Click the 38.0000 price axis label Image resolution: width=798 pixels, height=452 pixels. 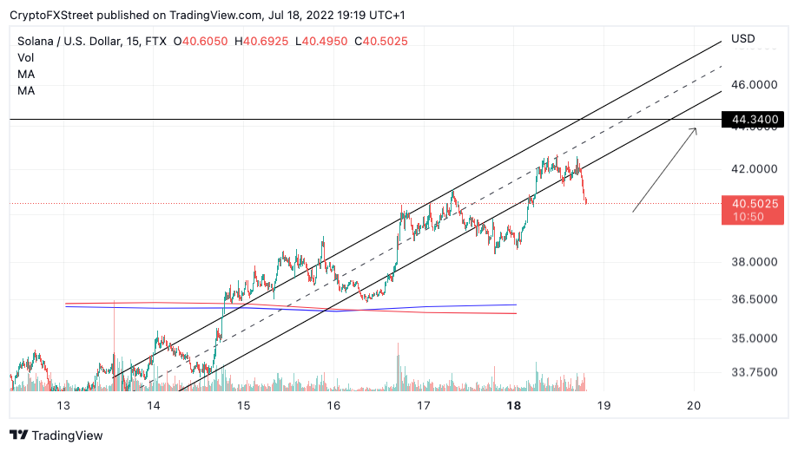pyautogui.click(x=755, y=262)
